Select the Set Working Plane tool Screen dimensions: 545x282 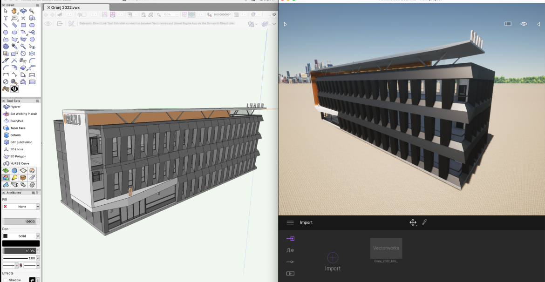tap(20, 114)
